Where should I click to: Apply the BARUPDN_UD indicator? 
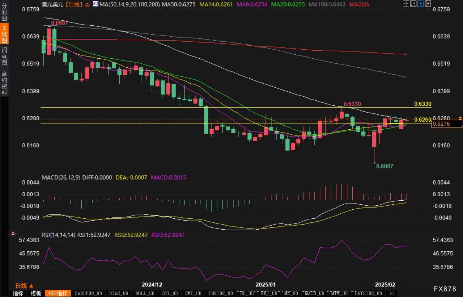tap(88, 293)
